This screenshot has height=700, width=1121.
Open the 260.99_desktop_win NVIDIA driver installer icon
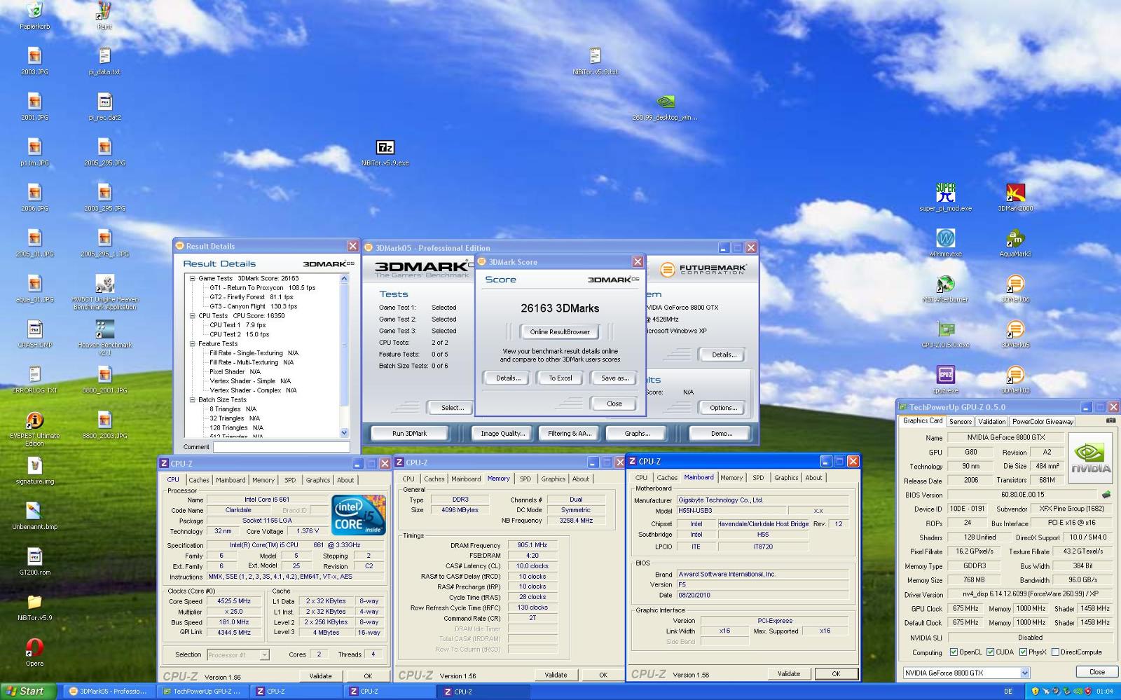(x=665, y=107)
